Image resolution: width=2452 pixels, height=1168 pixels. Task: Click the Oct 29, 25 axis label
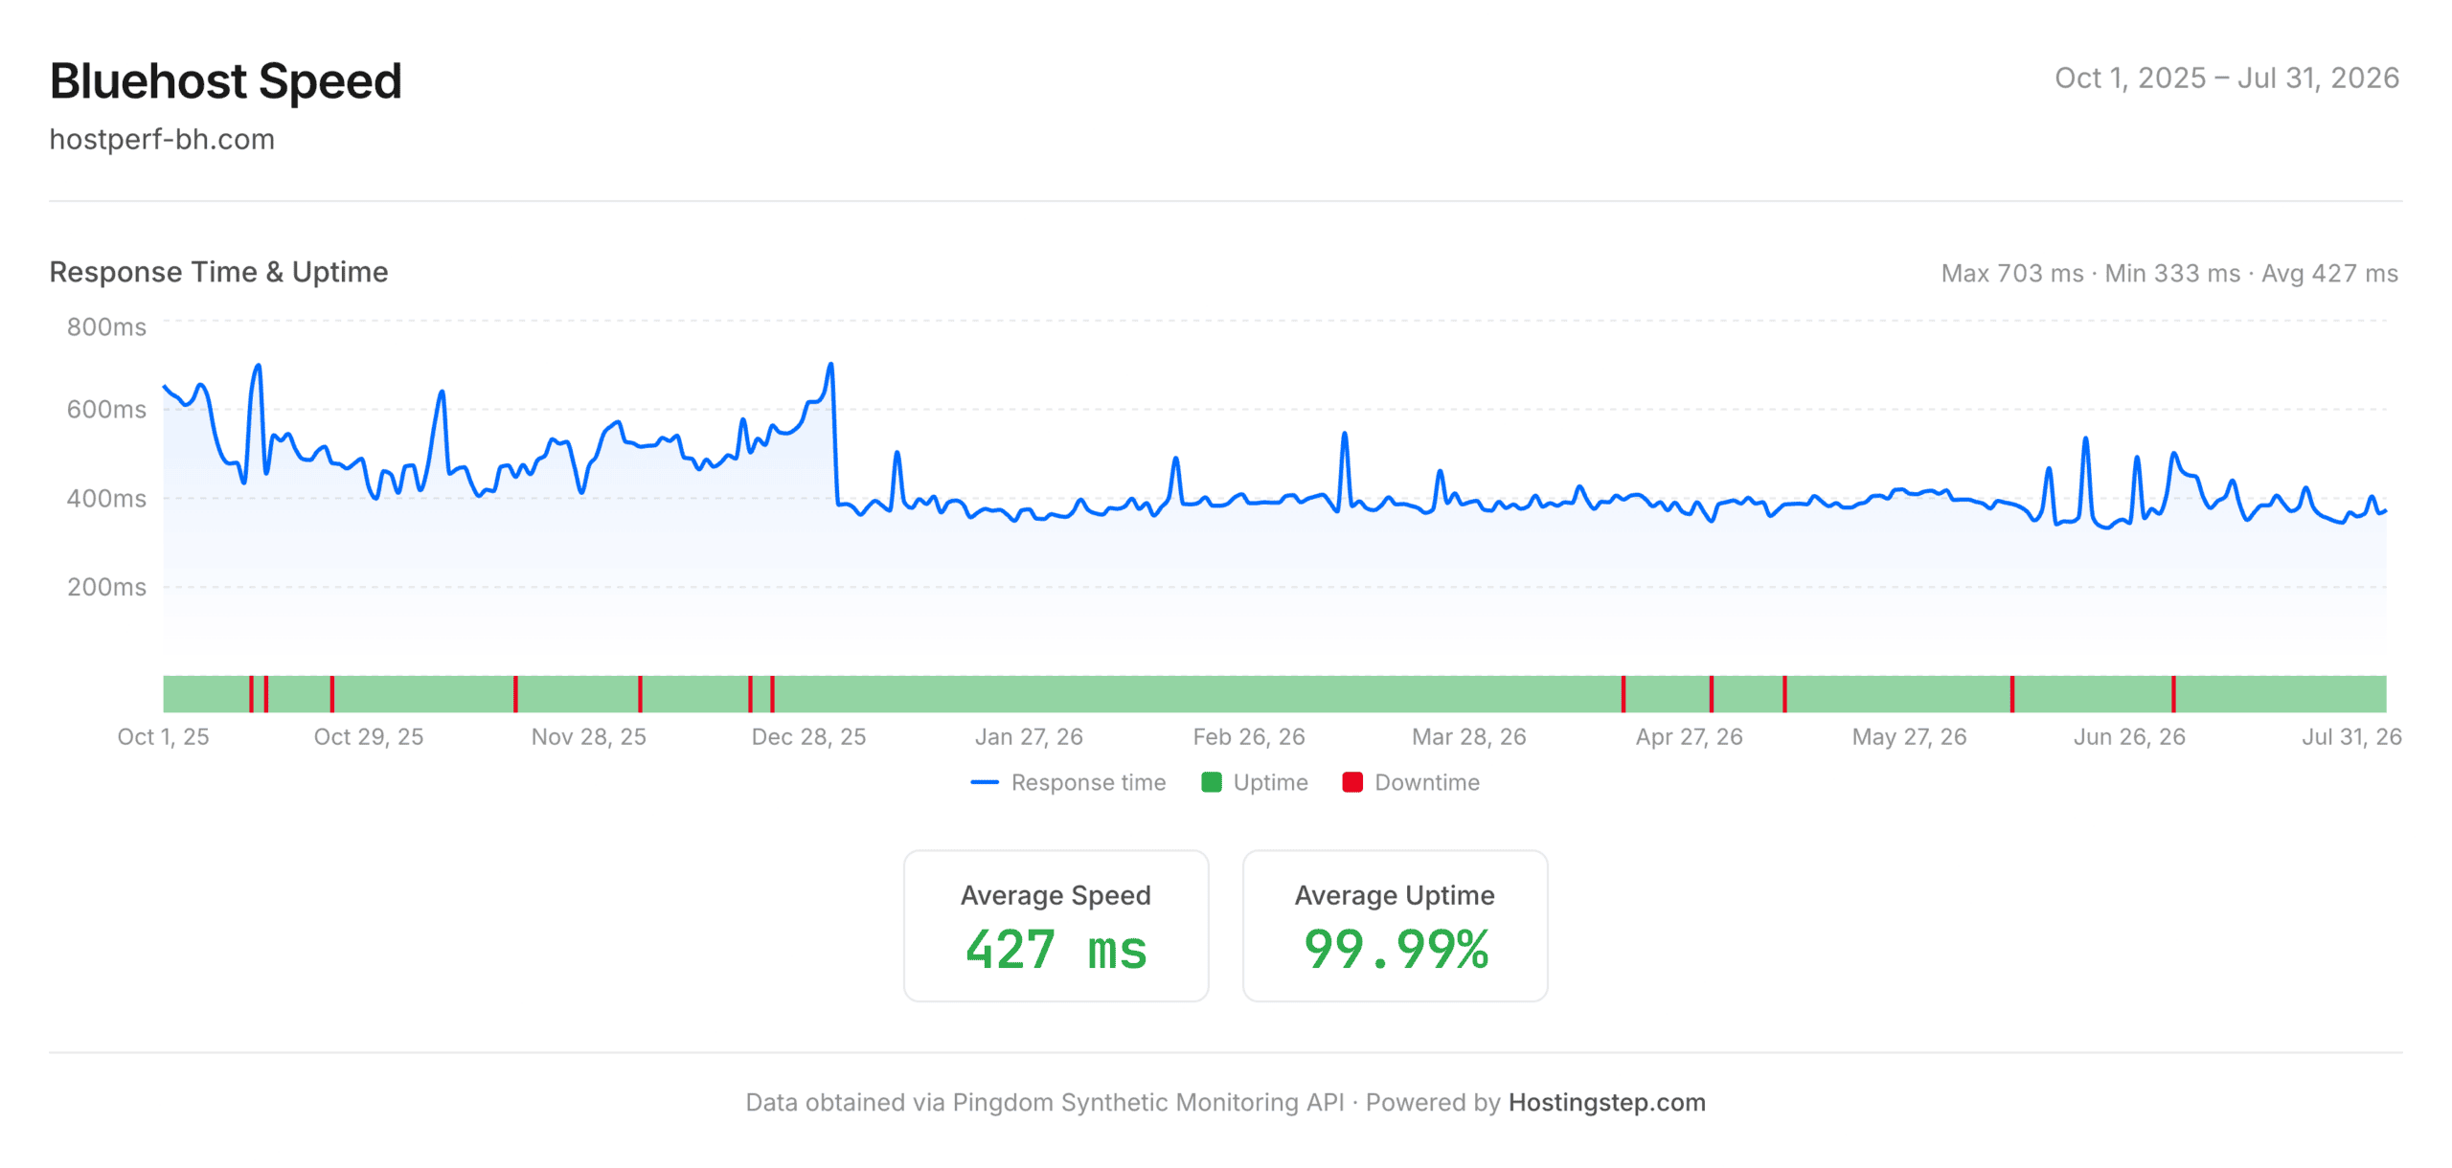[369, 736]
